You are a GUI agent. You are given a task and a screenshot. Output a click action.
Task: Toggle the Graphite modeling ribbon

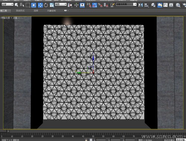pyautogui.click(x=160, y=5)
